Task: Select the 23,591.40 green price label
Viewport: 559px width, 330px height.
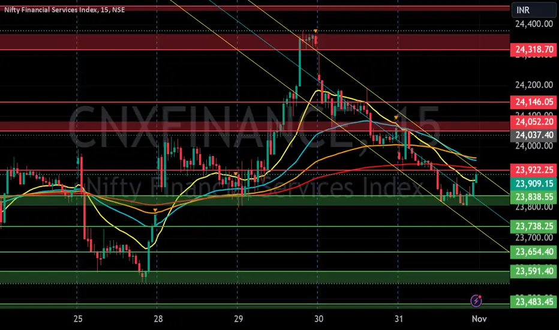Action: (533, 271)
